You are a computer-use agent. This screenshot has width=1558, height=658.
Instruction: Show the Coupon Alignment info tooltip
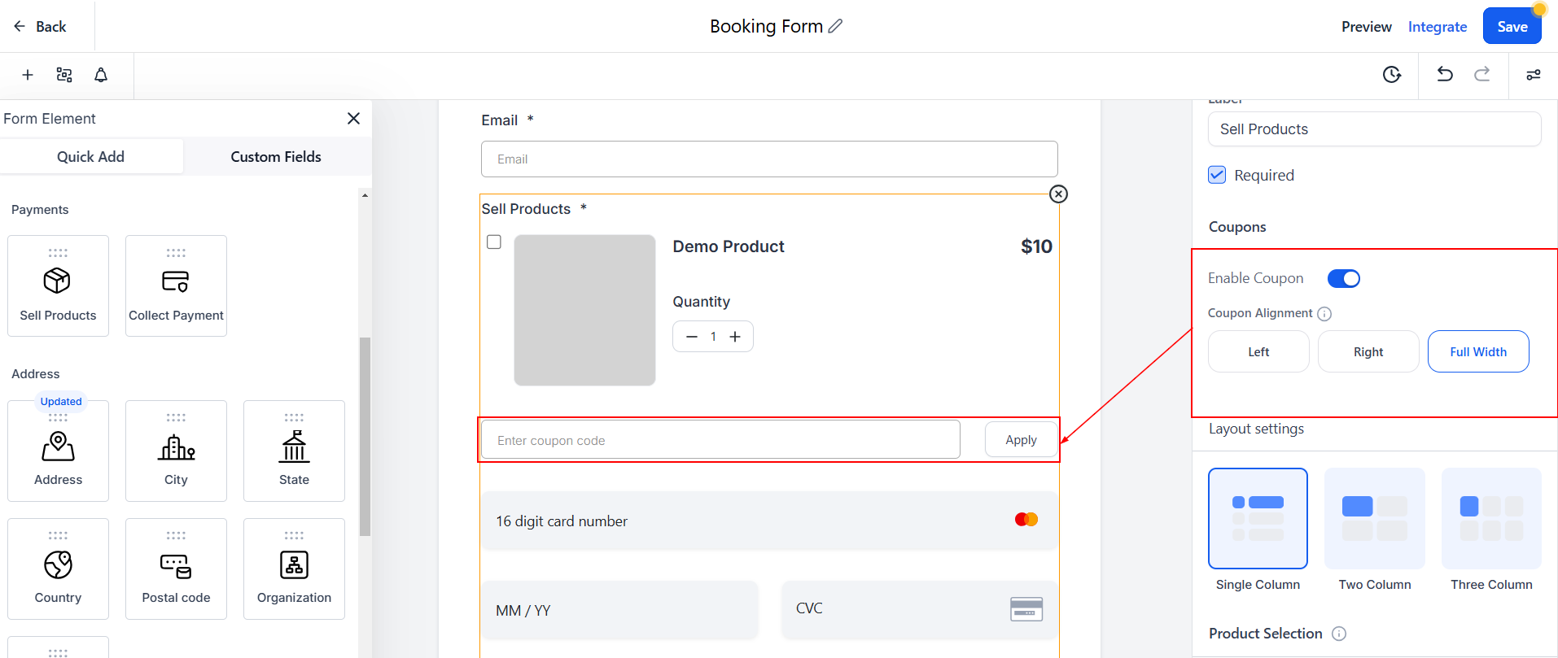click(x=1324, y=314)
